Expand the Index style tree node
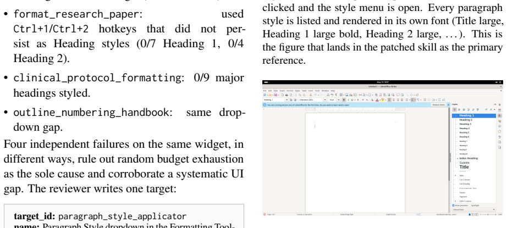Image resolution: width=507 pixels, height=228 pixels. [455, 175]
